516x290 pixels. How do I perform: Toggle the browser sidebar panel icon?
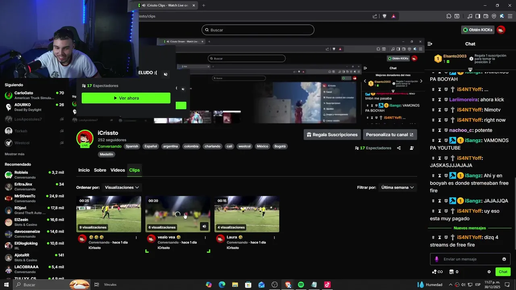[x=478, y=16]
